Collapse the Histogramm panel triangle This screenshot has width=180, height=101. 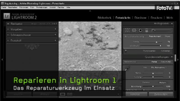(x=172, y=23)
